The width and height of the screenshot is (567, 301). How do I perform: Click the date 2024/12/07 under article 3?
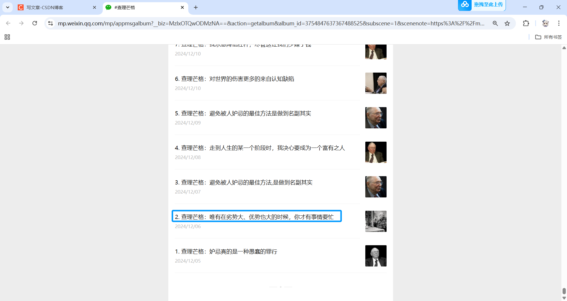[188, 192]
